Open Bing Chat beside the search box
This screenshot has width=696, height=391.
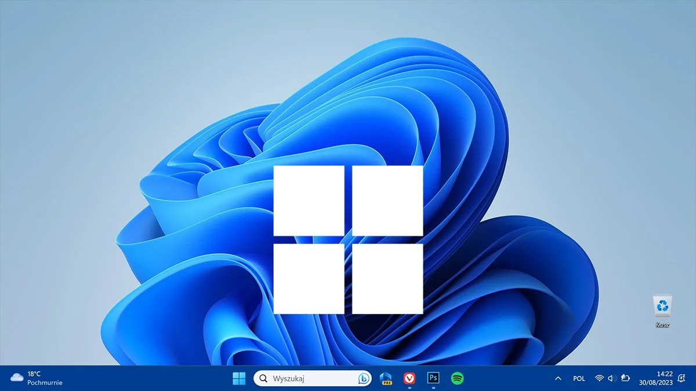(361, 378)
